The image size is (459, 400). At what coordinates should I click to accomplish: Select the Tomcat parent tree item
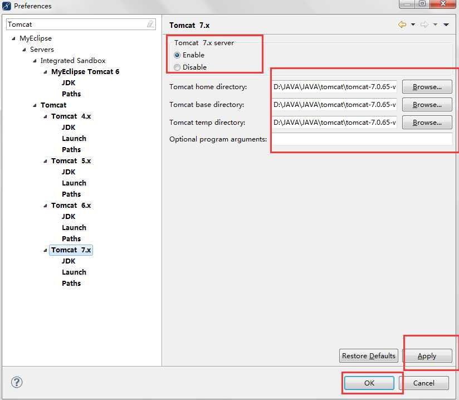click(53, 105)
